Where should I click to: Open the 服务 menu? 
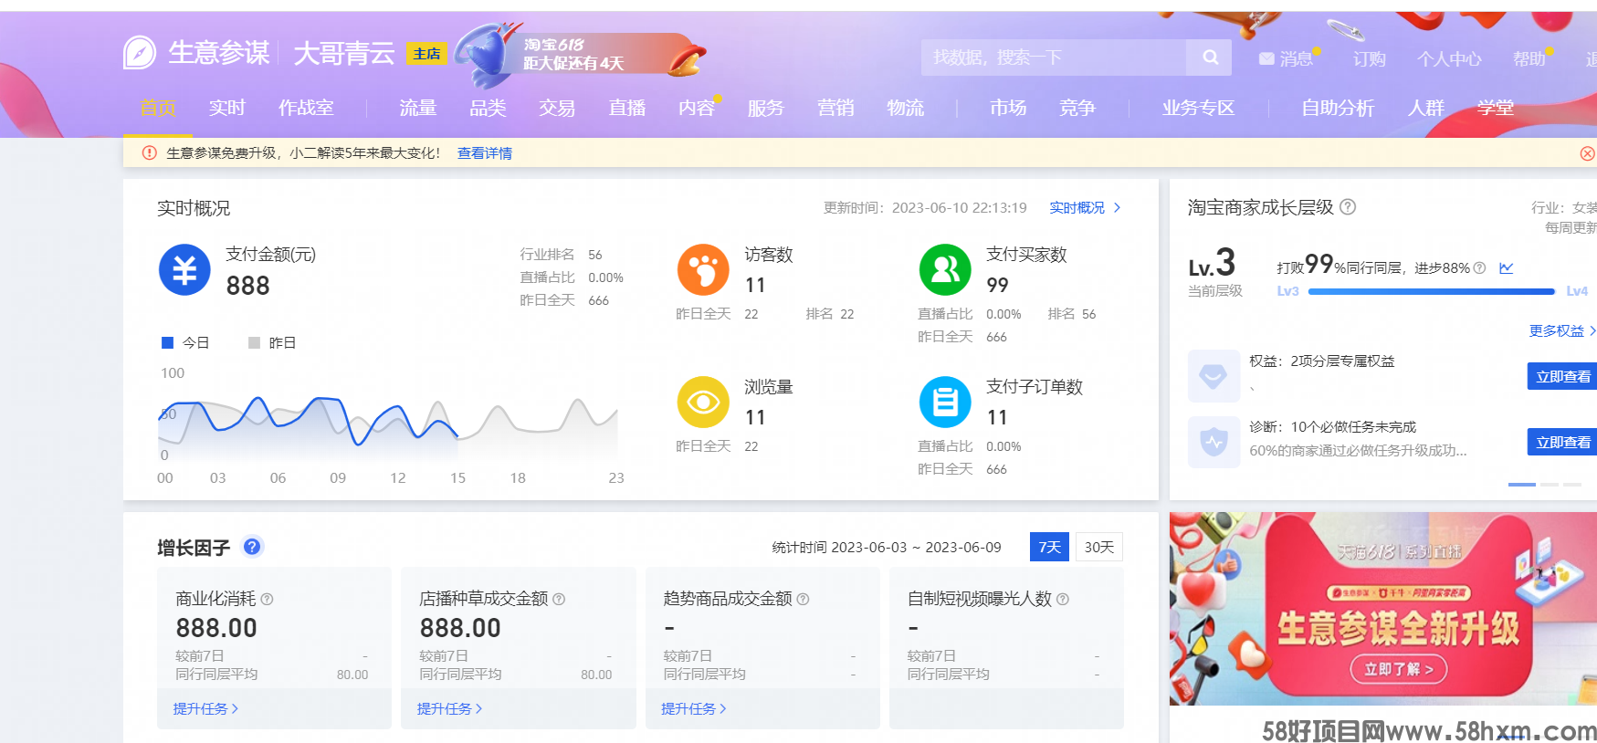point(766,108)
